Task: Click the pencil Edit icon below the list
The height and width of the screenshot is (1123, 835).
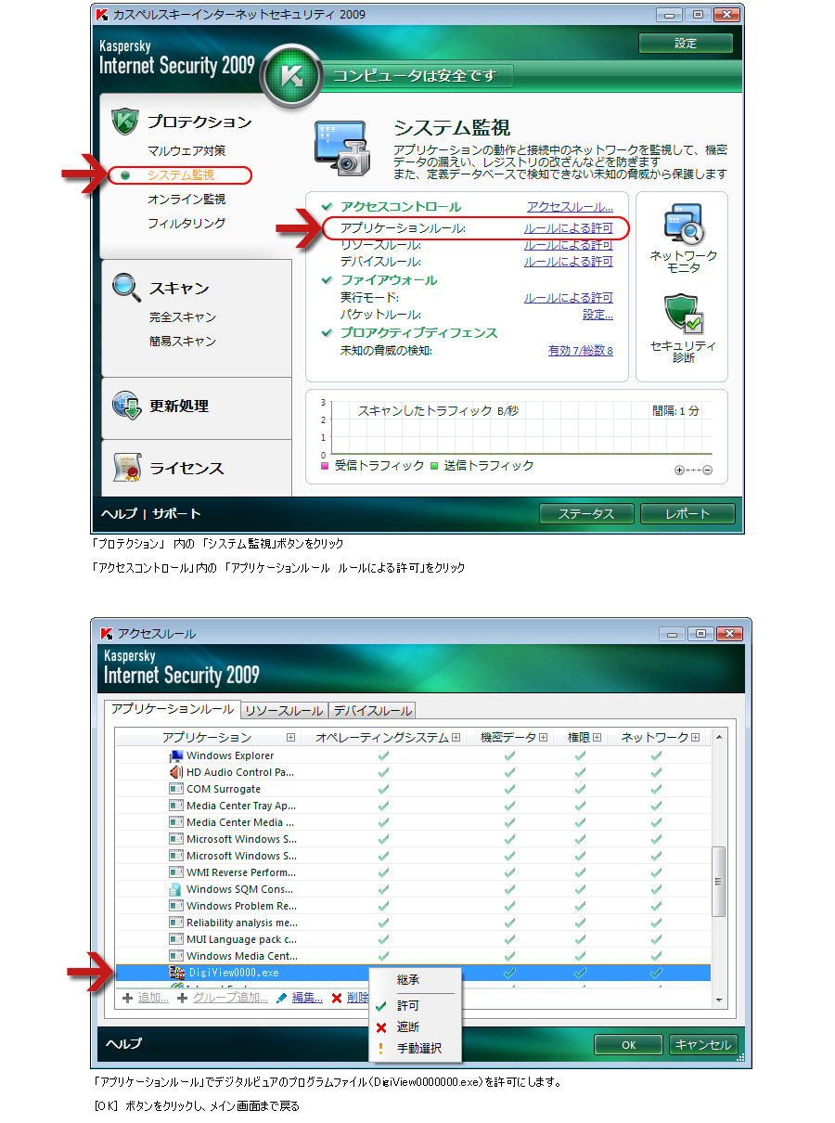Action: [x=282, y=998]
